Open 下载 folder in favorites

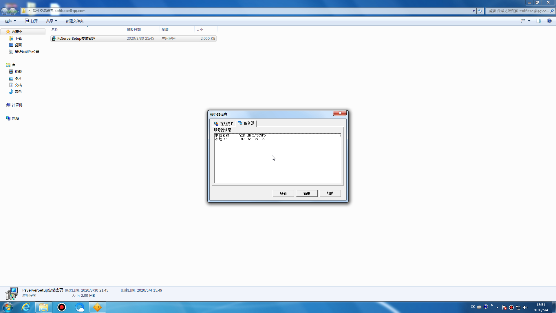tap(18, 39)
